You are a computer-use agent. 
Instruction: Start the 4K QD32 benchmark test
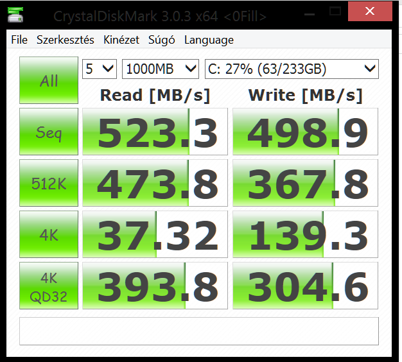tap(49, 286)
